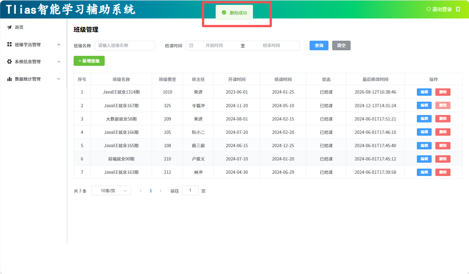Go to previous page arrow

(141, 191)
